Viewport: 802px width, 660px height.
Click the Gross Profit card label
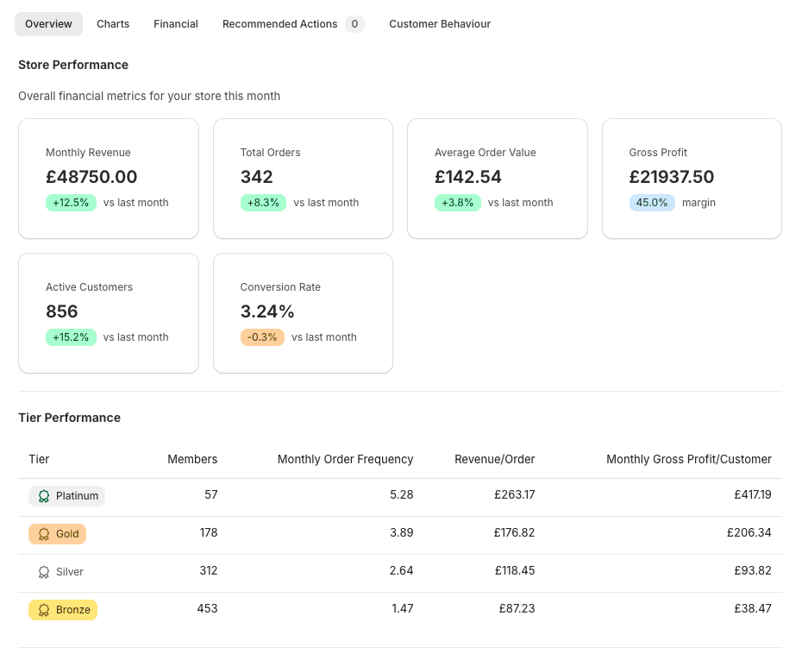[658, 153]
